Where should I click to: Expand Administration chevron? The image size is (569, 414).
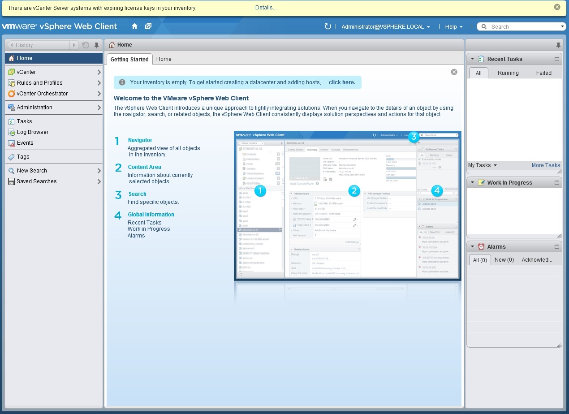point(99,108)
